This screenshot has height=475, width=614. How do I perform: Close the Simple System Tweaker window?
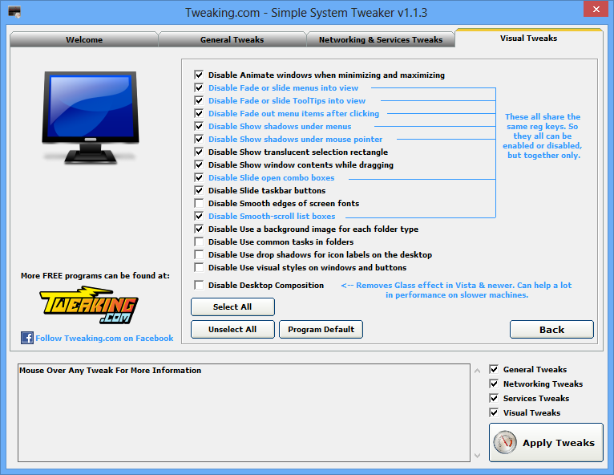596,9
